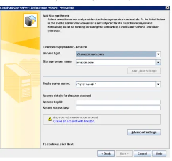This screenshot has width=172, height=161.
Task: Go to previous step with Back
Action: pos(106,154)
